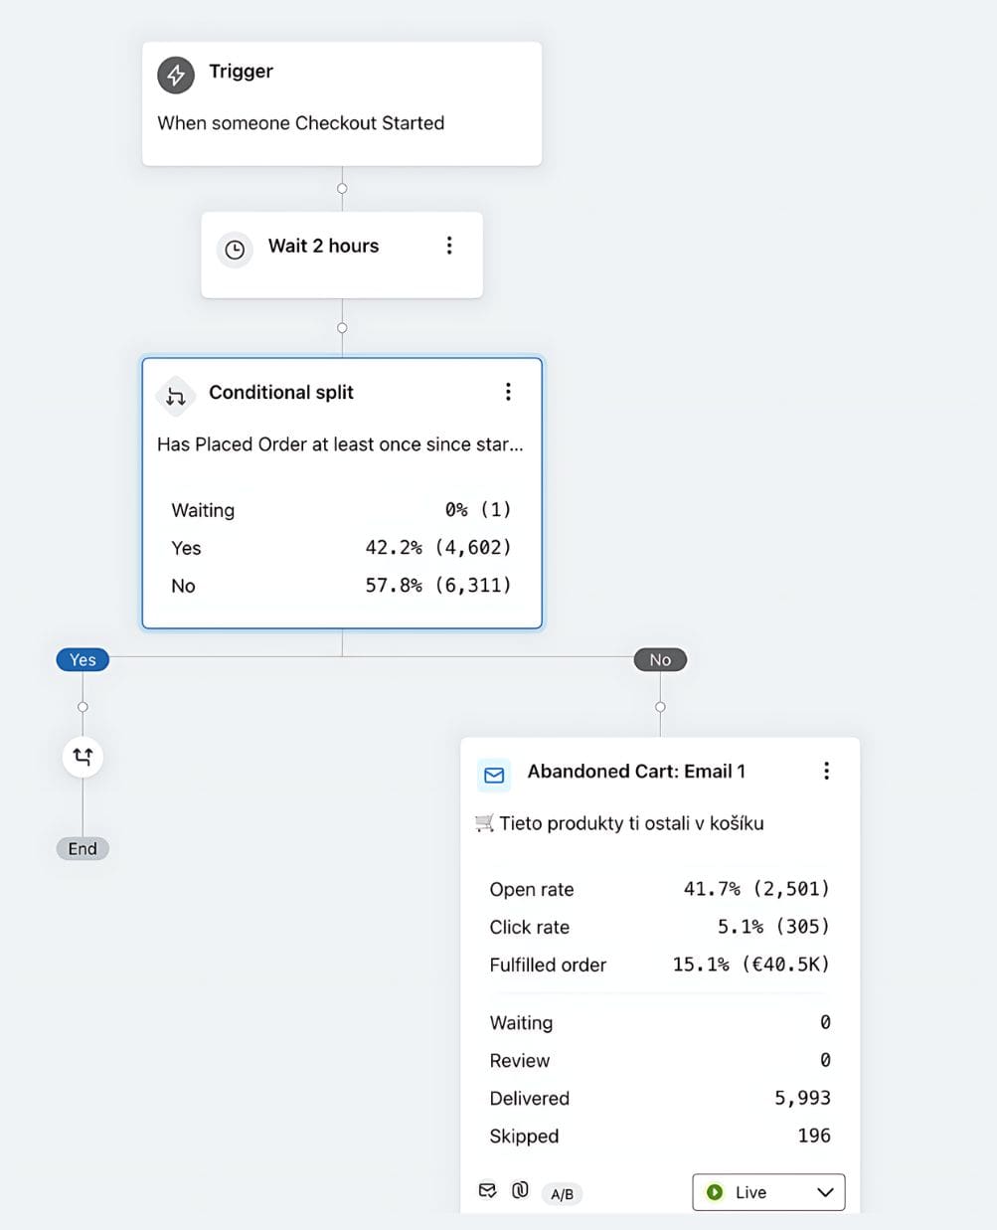The image size is (997, 1230).
Task: Open the Conditional split three-dot menu
Action: [508, 392]
